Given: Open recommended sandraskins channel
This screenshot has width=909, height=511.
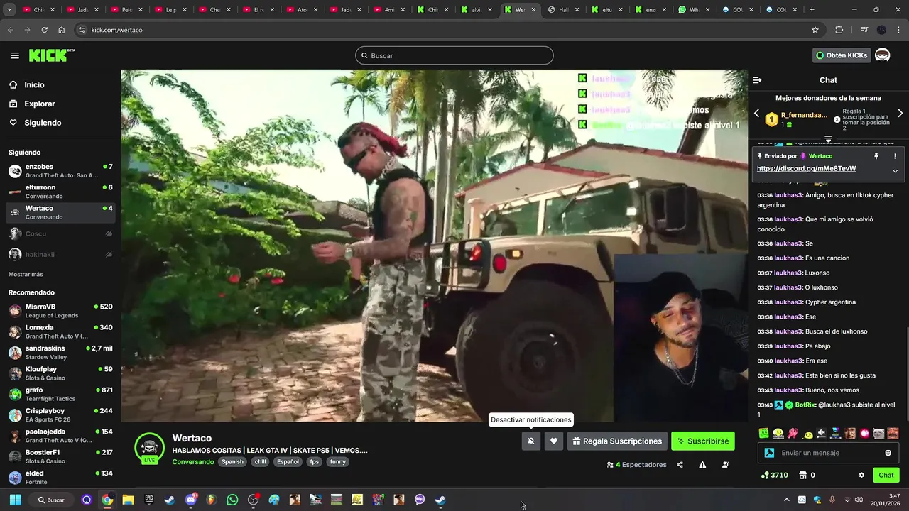Looking at the screenshot, I should (x=60, y=353).
